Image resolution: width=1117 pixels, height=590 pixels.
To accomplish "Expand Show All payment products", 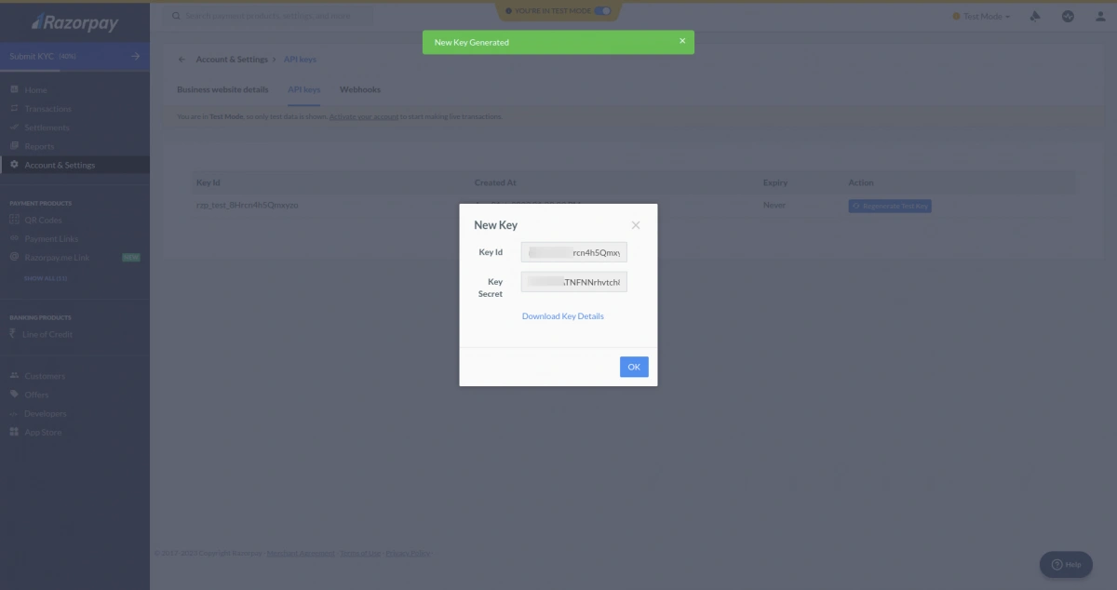I will [x=45, y=278].
